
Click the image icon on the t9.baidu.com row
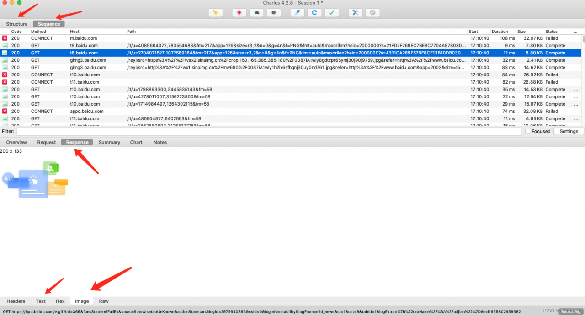[5, 46]
